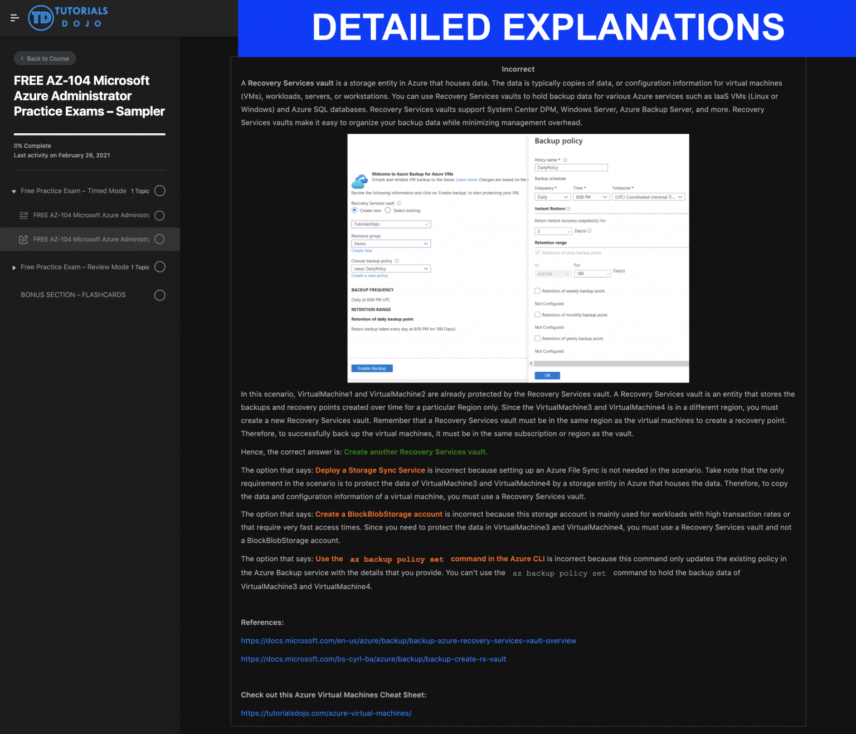Open the Resource group Demo dropdown
The height and width of the screenshot is (734, 856).
click(x=391, y=244)
